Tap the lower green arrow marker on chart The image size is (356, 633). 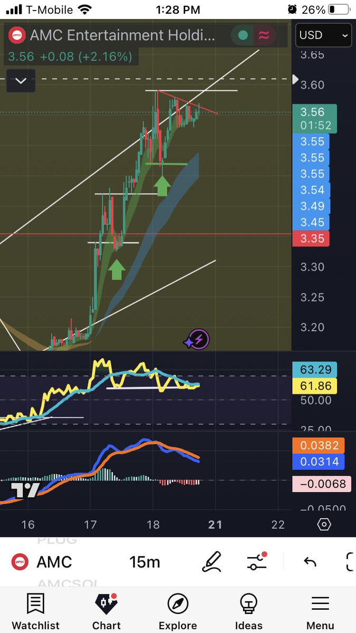pyautogui.click(x=117, y=270)
